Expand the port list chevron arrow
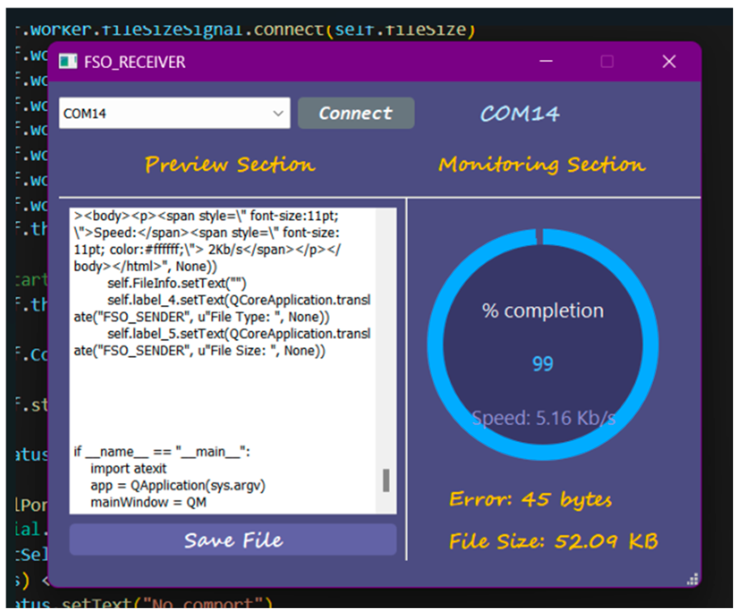 [278, 113]
